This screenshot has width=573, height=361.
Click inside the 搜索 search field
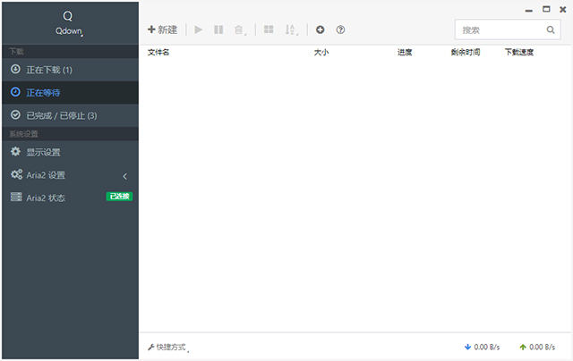point(497,29)
